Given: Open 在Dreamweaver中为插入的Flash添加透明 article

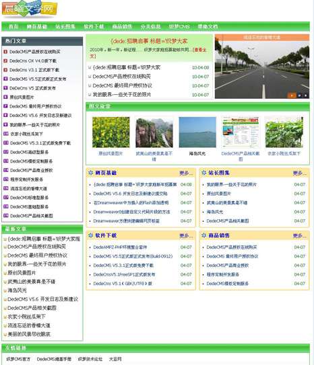Looking at the screenshot, I should 131,203.
